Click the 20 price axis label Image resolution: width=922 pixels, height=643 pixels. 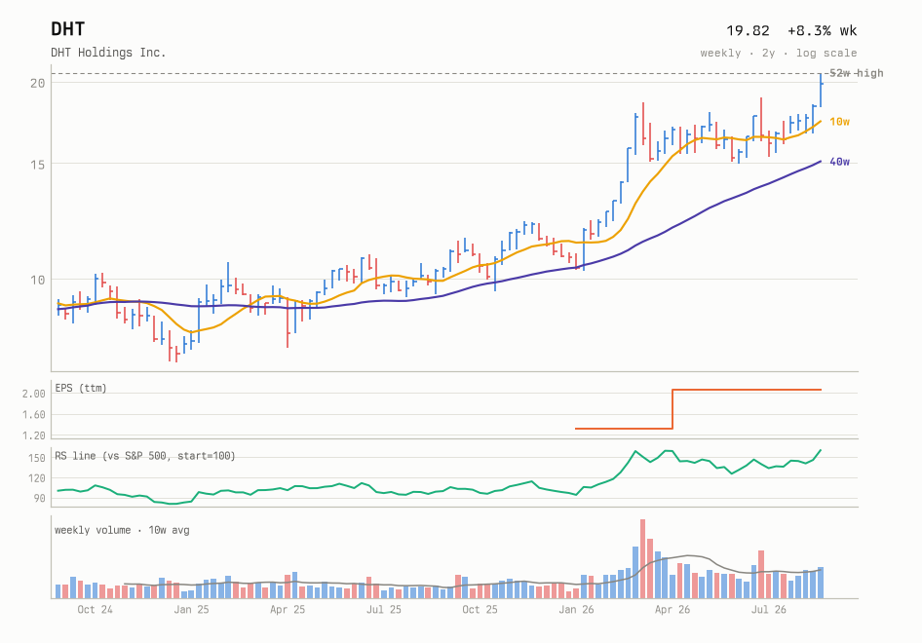38,83
